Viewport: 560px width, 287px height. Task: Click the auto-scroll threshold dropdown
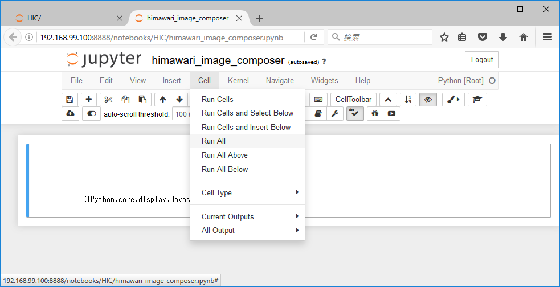pyautogui.click(x=181, y=114)
